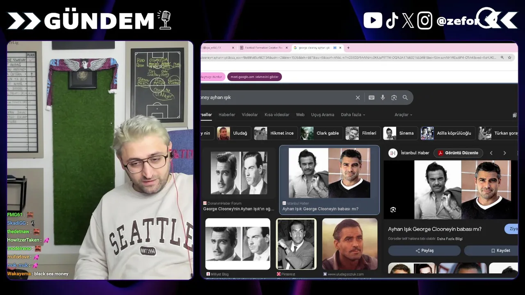Viewport: 525px width, 295px height.
Task: Switch to the Haberler search tab
Action: tap(227, 115)
